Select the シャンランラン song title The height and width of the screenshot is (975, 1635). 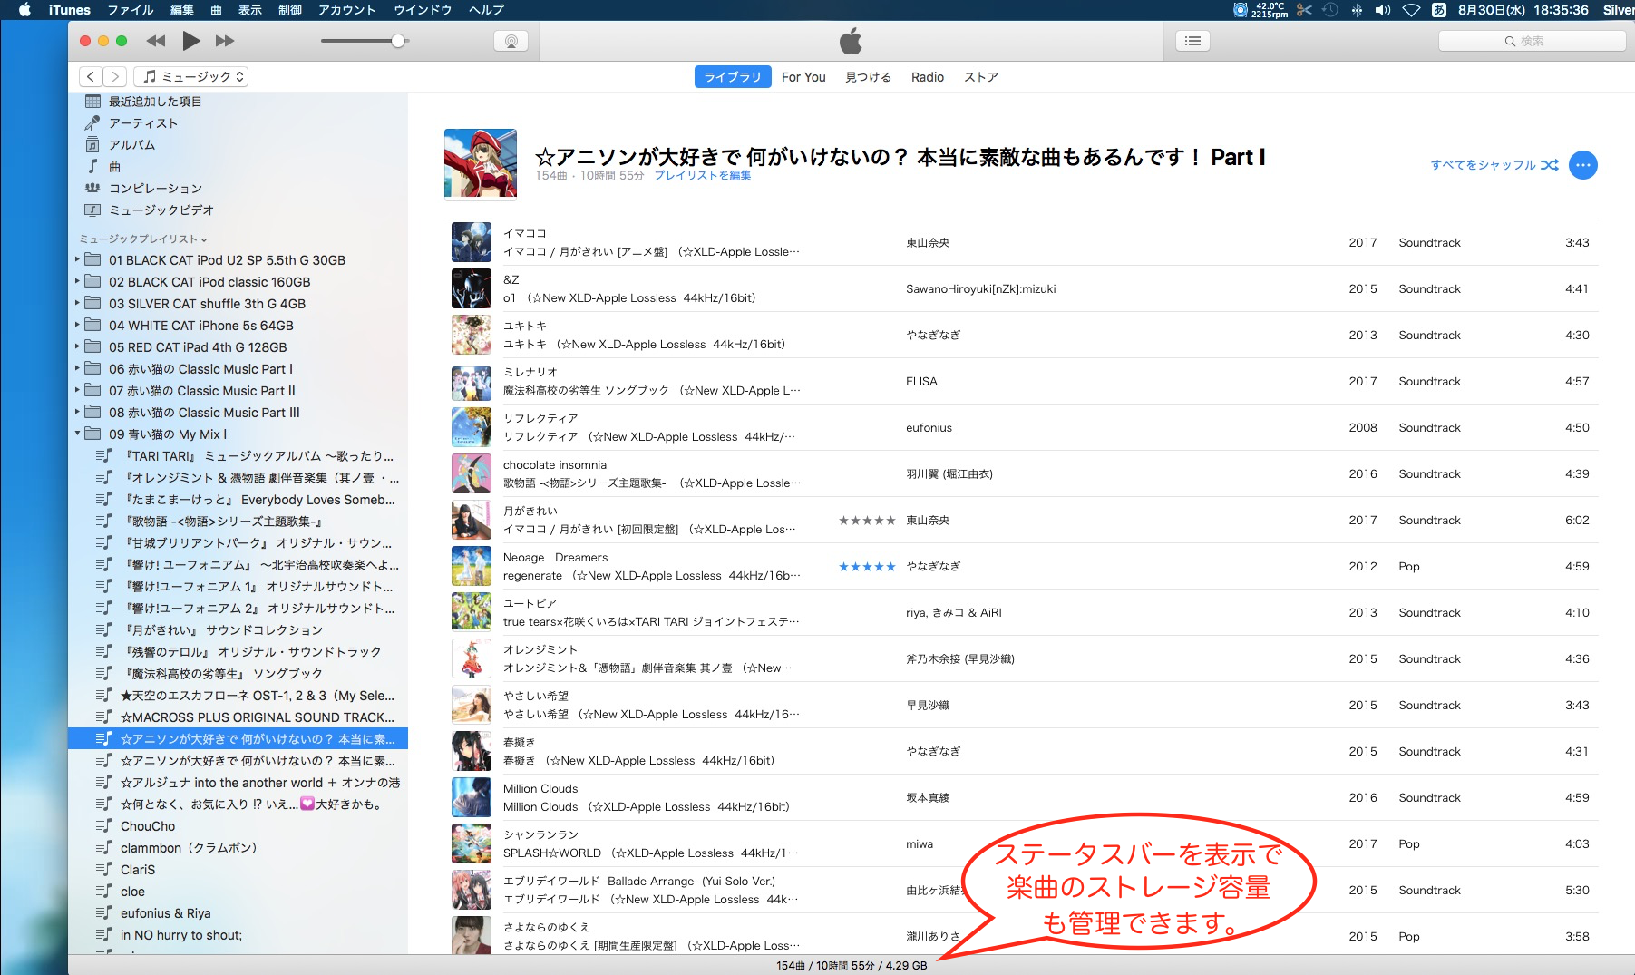(540, 834)
